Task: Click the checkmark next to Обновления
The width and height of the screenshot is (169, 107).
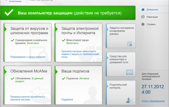Action: [13, 78]
